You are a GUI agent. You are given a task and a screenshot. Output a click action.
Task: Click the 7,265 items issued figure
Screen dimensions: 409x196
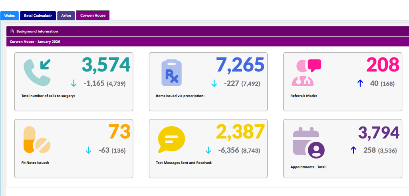point(240,65)
